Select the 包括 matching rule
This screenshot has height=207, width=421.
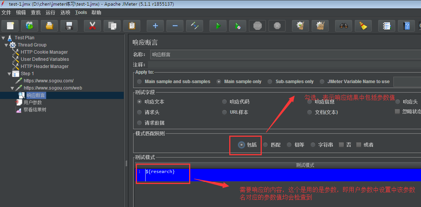[248, 145]
